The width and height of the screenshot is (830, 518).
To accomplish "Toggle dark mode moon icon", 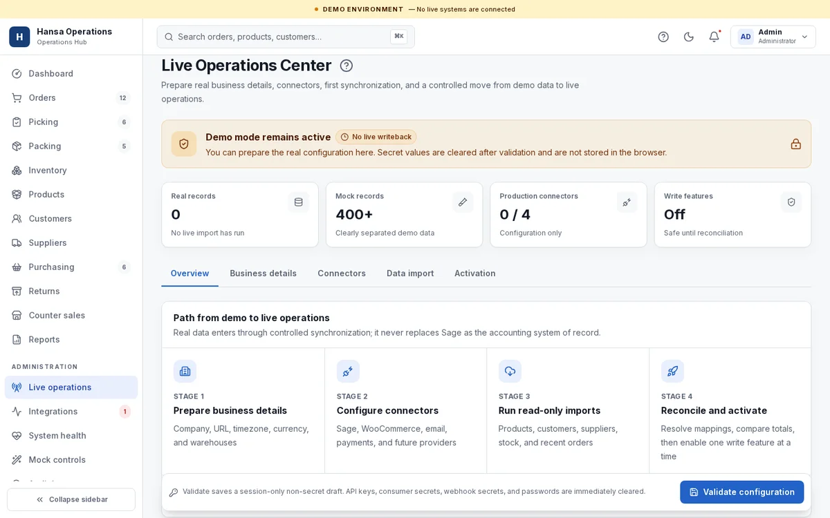I will click(x=689, y=37).
